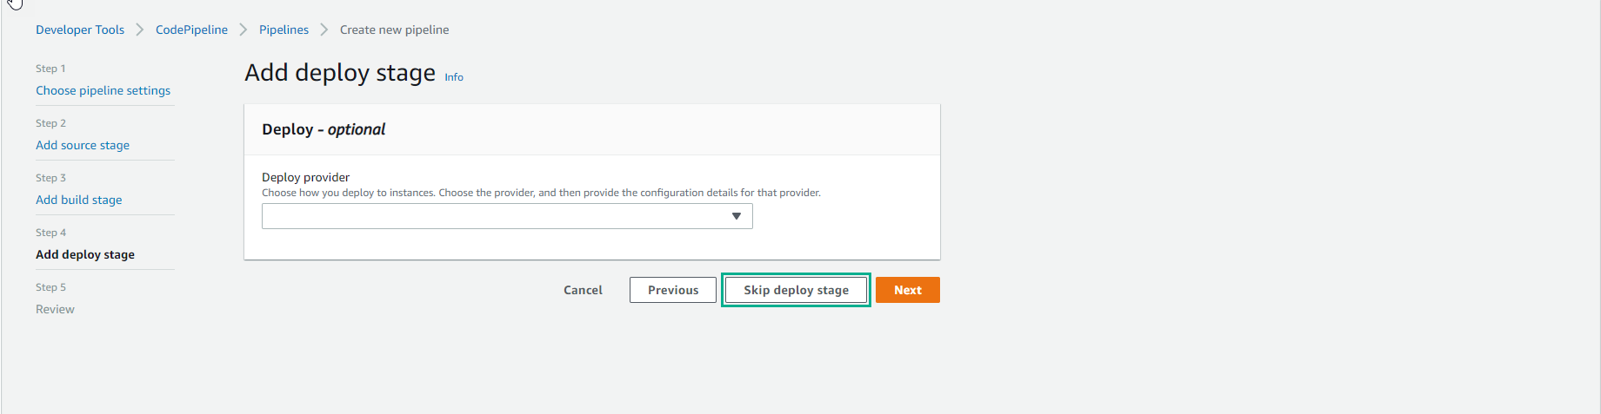Click Create new pipeline breadcrumb text
This screenshot has width=1601, height=414.
coord(394,30)
